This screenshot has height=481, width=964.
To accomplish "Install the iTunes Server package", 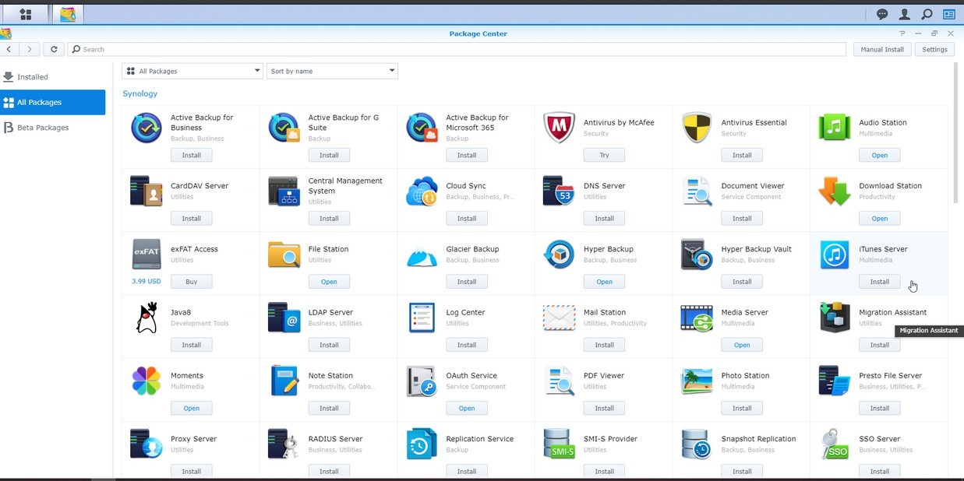I will pyautogui.click(x=879, y=282).
